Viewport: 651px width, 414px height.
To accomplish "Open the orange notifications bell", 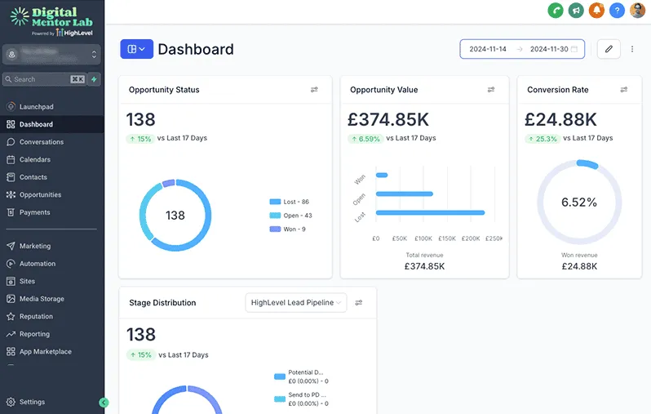I will (596, 11).
